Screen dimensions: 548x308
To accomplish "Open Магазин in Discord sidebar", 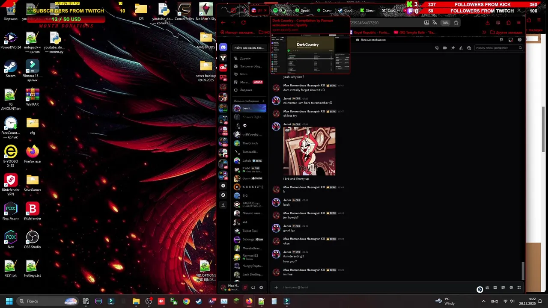I will [249, 82].
